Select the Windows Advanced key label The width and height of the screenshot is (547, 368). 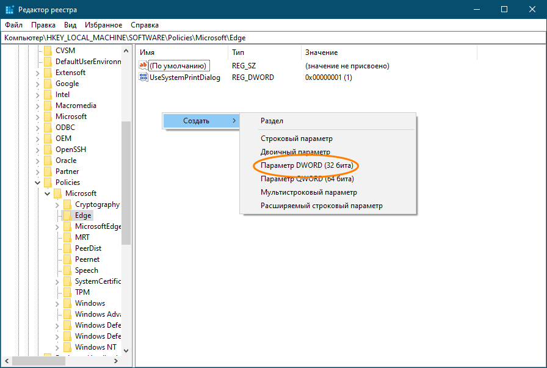click(x=98, y=314)
